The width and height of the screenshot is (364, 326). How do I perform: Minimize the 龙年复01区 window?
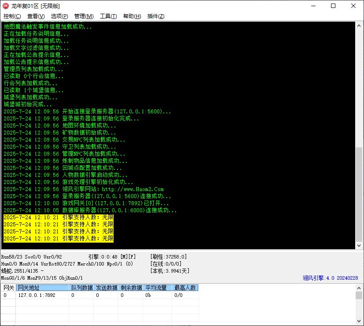pyautogui.click(x=313, y=6)
